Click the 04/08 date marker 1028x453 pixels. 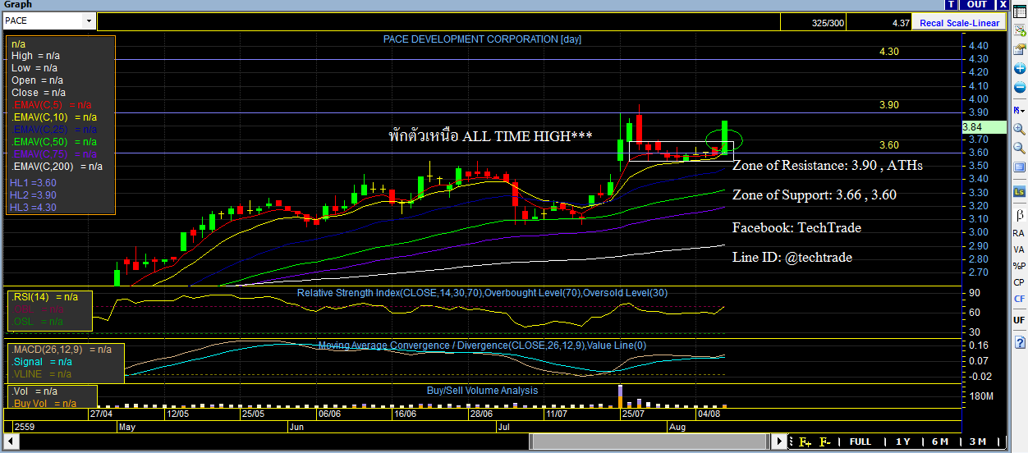pyautogui.click(x=709, y=414)
